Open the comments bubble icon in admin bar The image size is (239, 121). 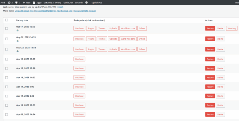point(16,2)
